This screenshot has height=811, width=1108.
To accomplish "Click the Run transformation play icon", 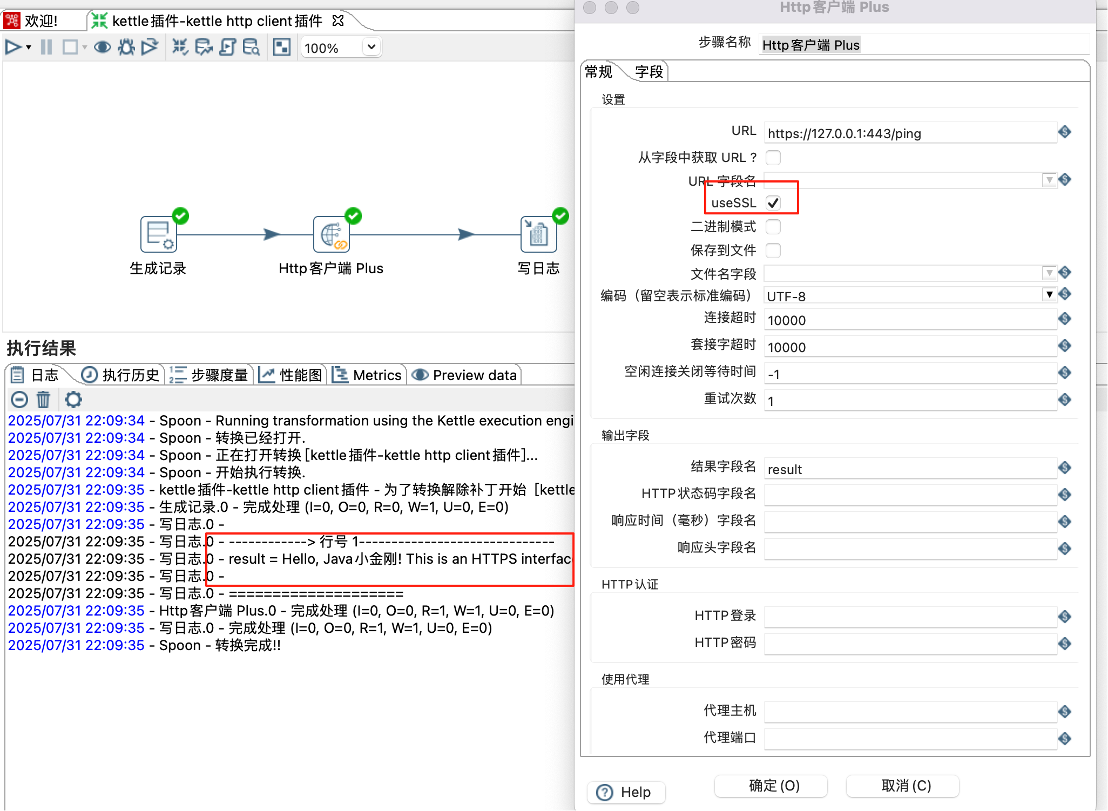I will [13, 48].
